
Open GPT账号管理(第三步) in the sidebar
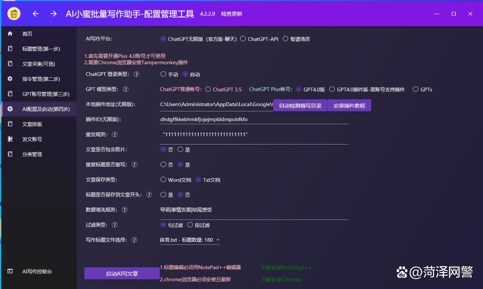tap(39, 94)
